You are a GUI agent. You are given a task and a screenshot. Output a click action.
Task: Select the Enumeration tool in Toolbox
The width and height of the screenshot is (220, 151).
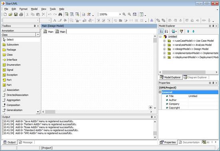[21, 65]
